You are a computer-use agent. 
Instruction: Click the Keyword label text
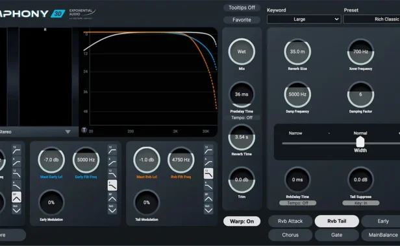click(x=276, y=10)
